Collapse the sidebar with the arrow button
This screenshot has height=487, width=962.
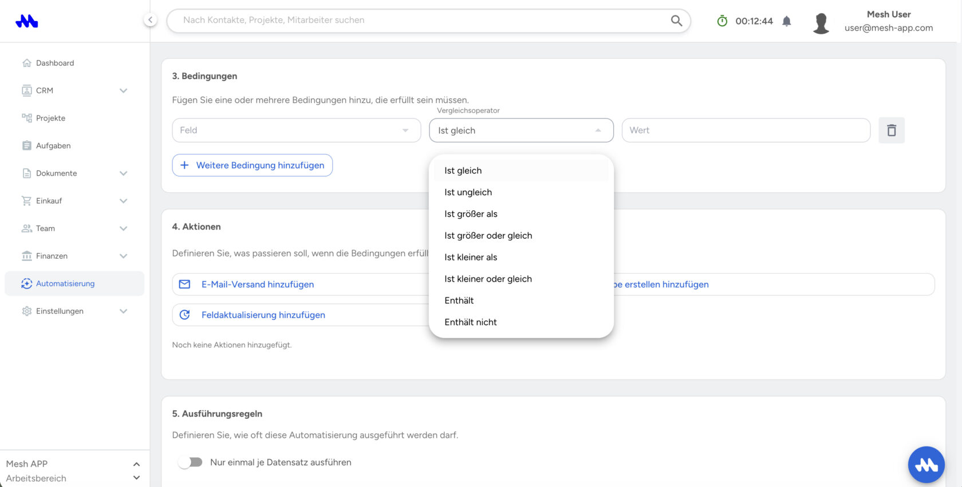150,20
